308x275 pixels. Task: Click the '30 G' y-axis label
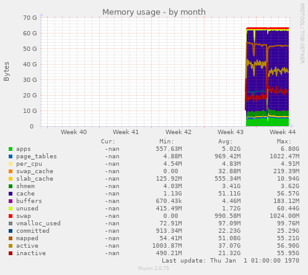pyautogui.click(x=30, y=80)
